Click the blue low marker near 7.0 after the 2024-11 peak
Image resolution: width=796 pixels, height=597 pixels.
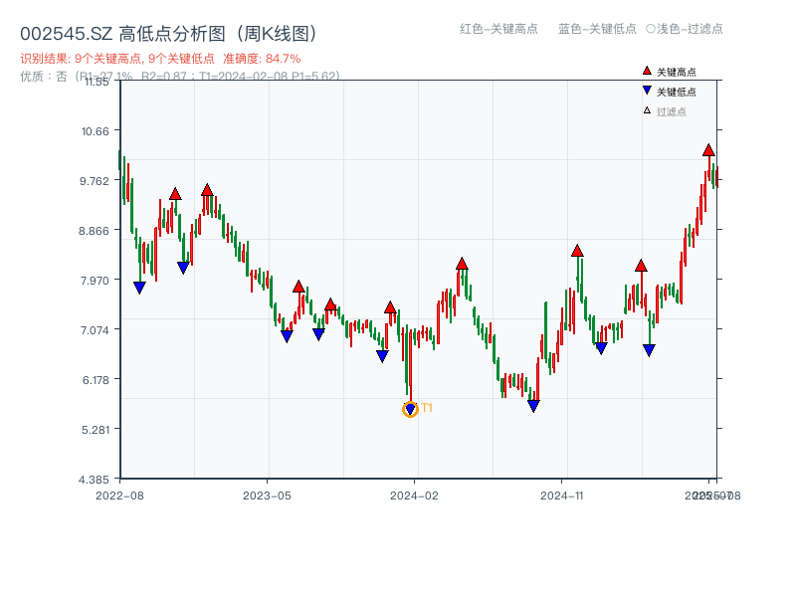point(601,348)
